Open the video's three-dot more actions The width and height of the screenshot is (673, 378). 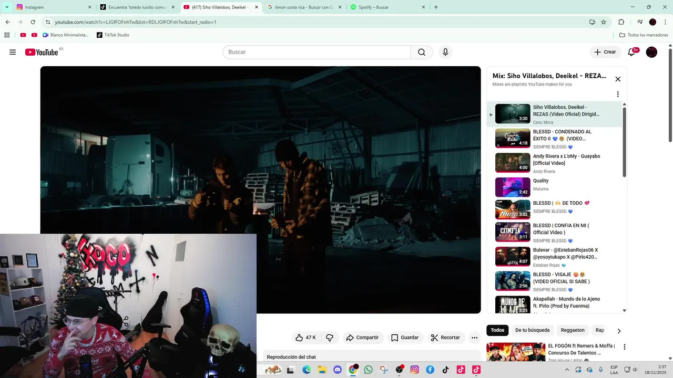(x=474, y=338)
